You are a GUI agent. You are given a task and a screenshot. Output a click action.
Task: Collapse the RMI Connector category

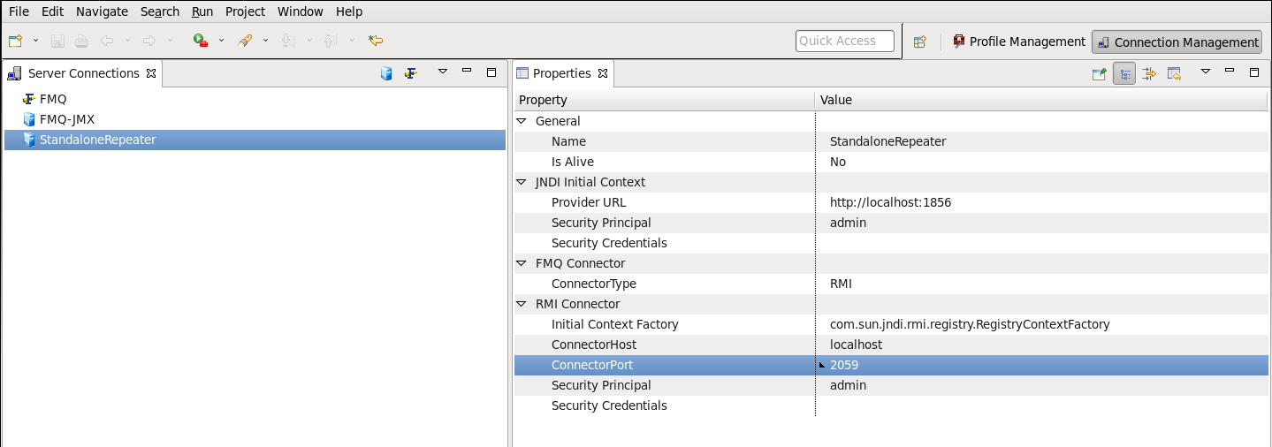point(522,304)
